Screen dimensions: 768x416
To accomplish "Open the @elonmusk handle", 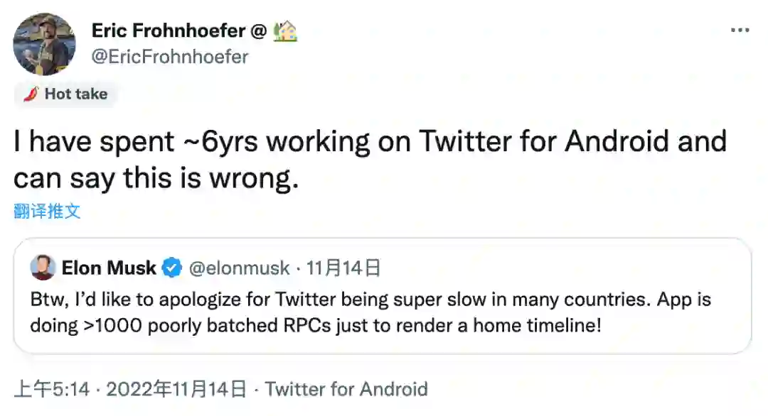I will point(239,268).
